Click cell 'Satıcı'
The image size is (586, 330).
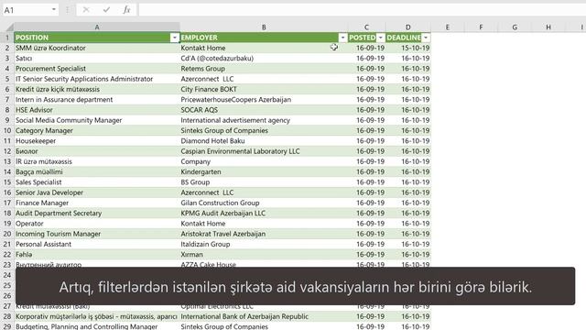pos(97,59)
